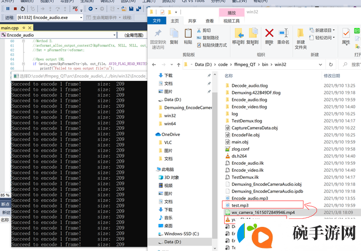Screen dimensions: 361x251
Task: Open the File tab in Explorer
Action: [x=157, y=21]
